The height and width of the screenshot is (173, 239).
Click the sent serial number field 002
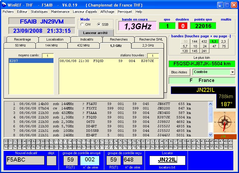90,160
